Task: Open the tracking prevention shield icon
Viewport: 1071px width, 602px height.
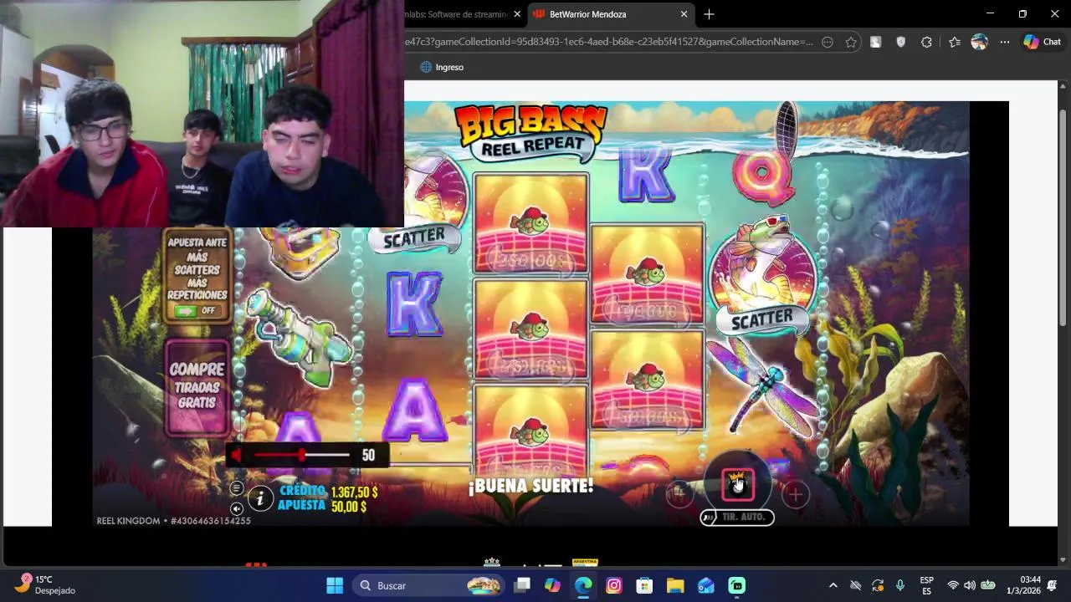Action: coord(900,42)
